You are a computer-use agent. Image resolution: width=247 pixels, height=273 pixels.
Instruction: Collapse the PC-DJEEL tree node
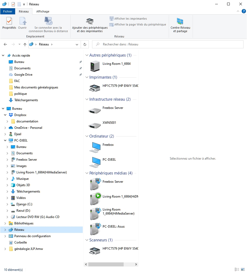point(5,140)
